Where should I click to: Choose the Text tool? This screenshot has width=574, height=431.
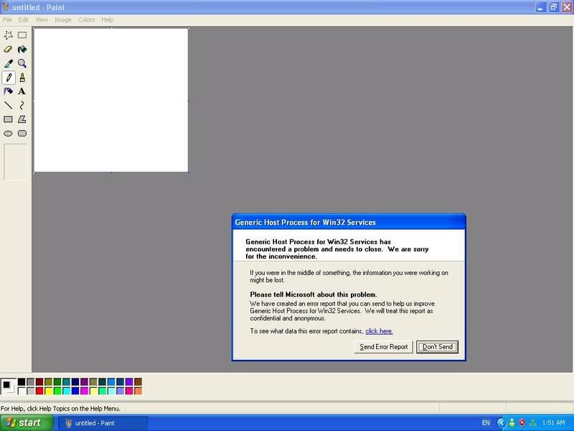click(22, 91)
